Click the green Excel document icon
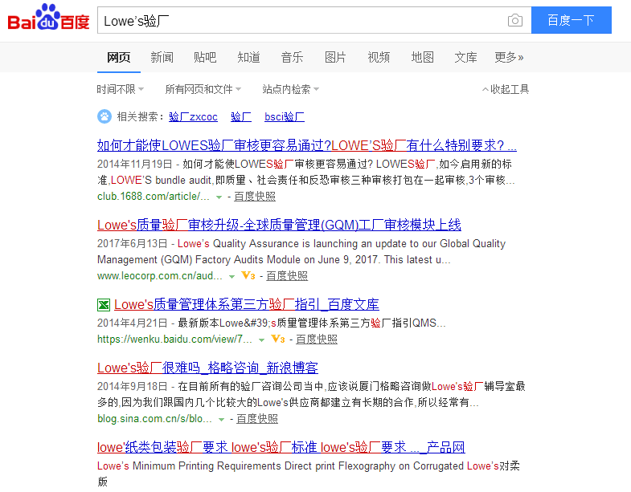The width and height of the screenshot is (631, 492). (x=104, y=305)
